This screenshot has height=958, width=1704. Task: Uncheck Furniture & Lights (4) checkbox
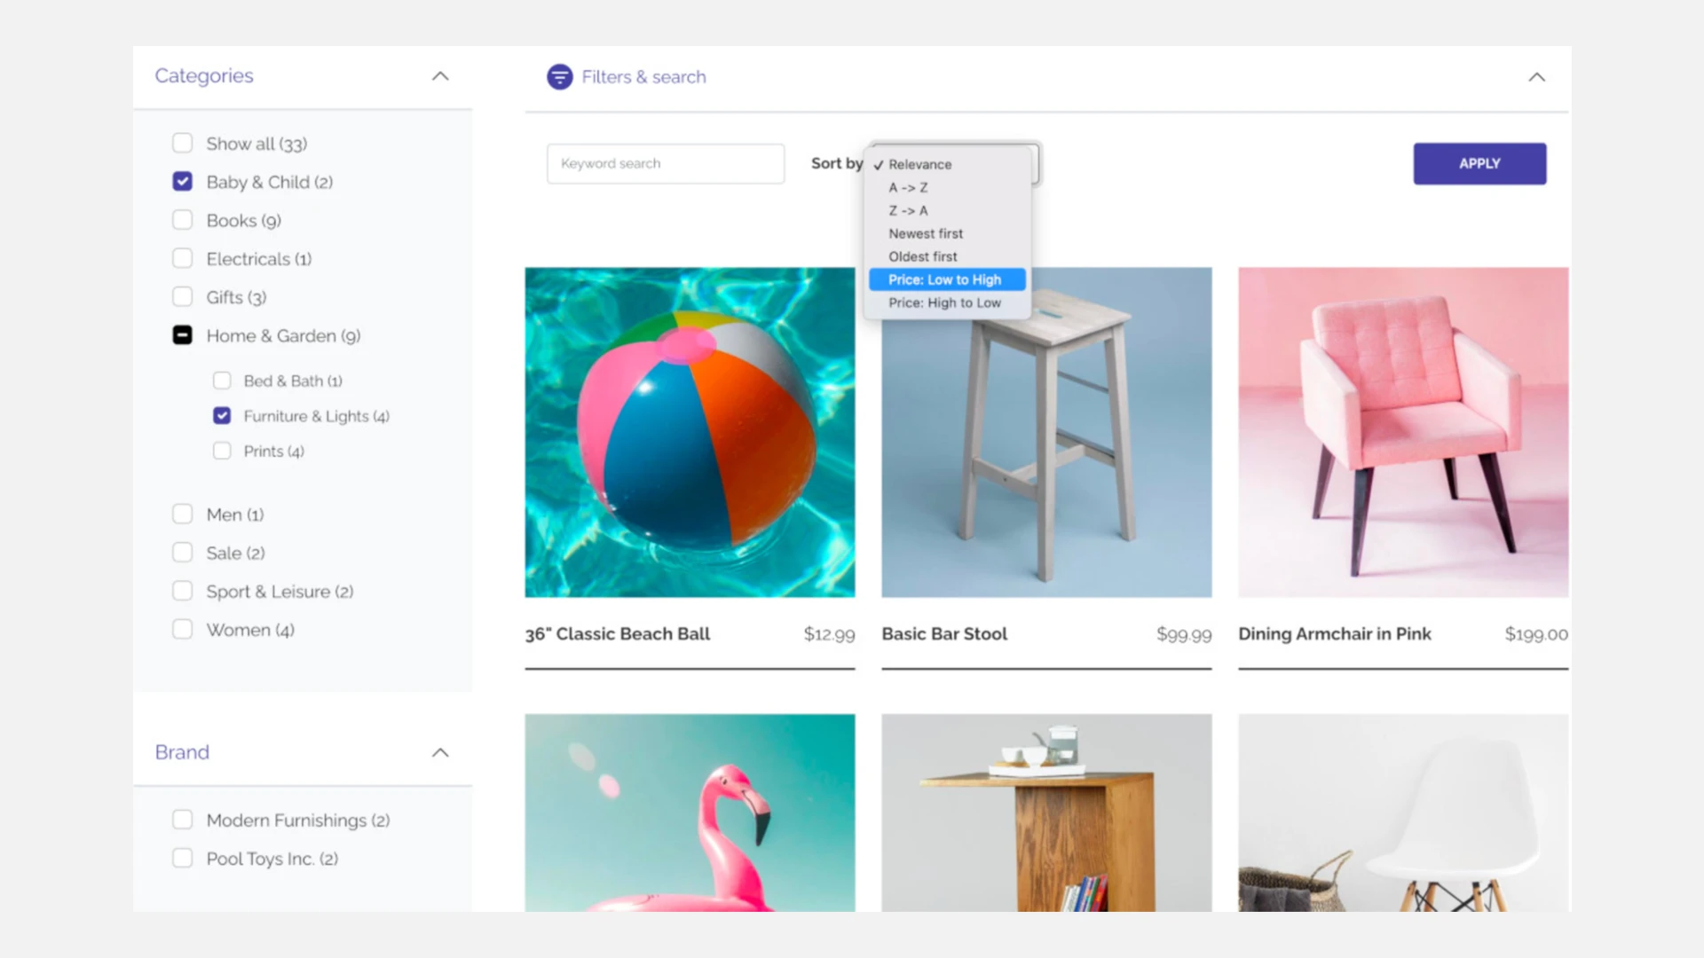coord(222,415)
